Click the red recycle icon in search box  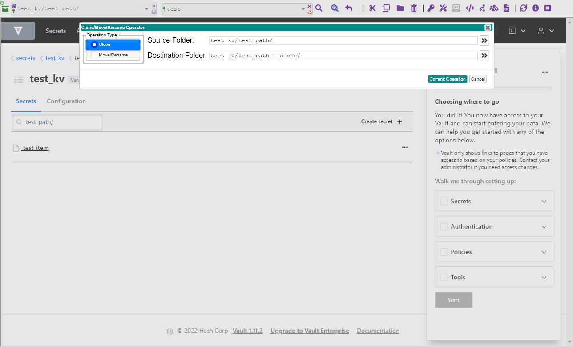click(310, 12)
